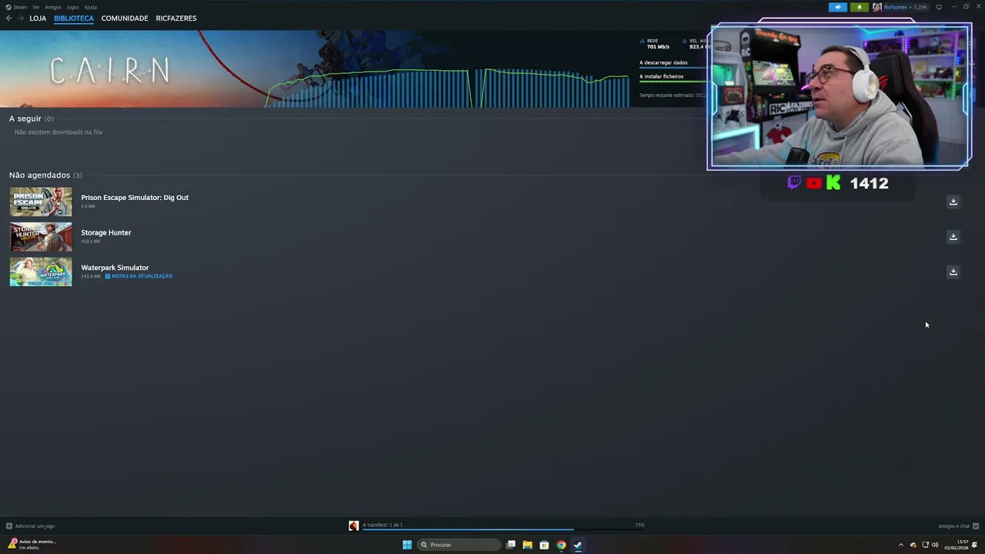Screen dimensions: 985x554
Task: Click the A seguir heading
Action: coord(25,118)
